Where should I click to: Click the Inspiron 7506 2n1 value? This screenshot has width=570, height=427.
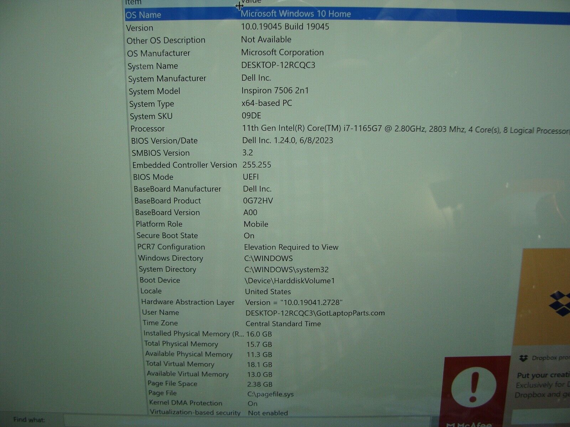click(275, 91)
